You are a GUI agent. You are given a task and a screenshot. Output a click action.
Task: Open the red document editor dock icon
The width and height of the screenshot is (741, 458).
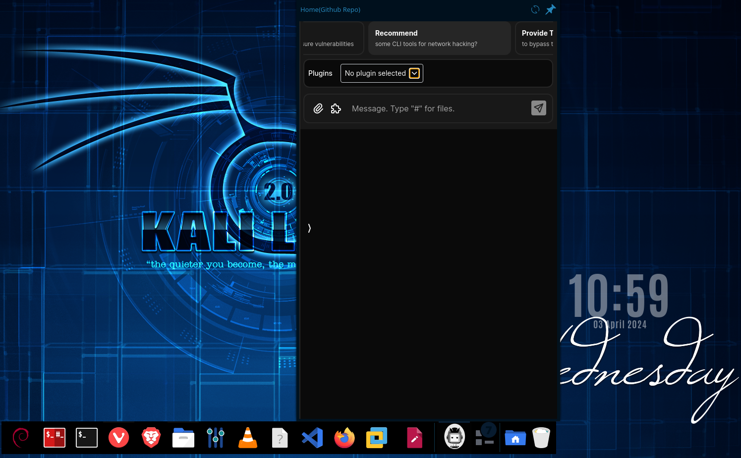(x=414, y=438)
